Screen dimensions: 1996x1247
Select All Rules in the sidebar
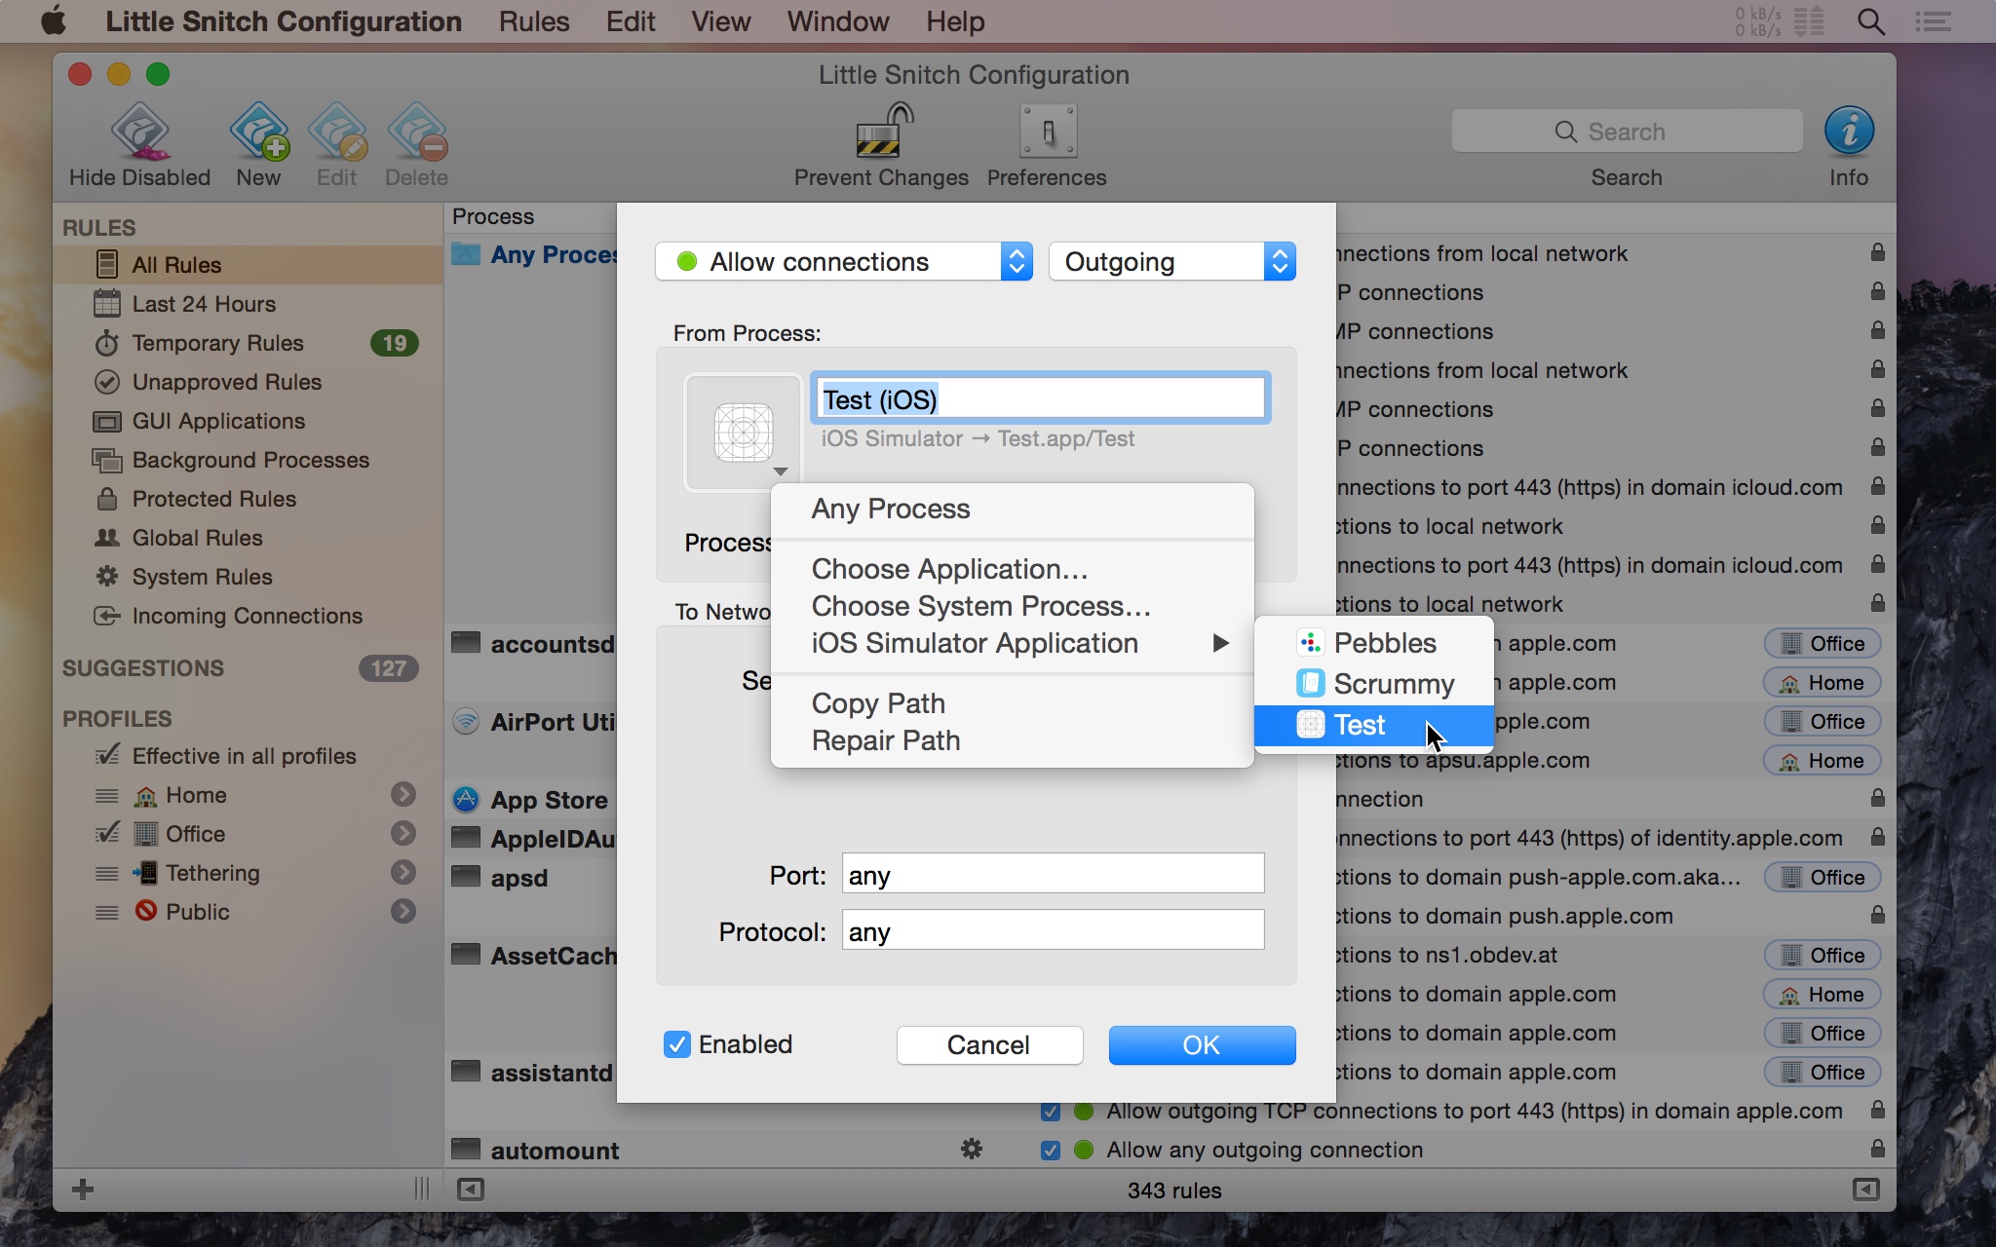(x=249, y=265)
